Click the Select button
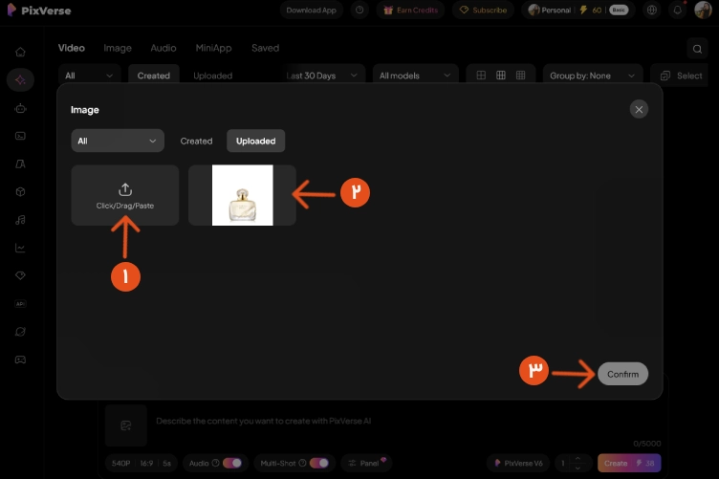This screenshot has height=479, width=719. 681,76
